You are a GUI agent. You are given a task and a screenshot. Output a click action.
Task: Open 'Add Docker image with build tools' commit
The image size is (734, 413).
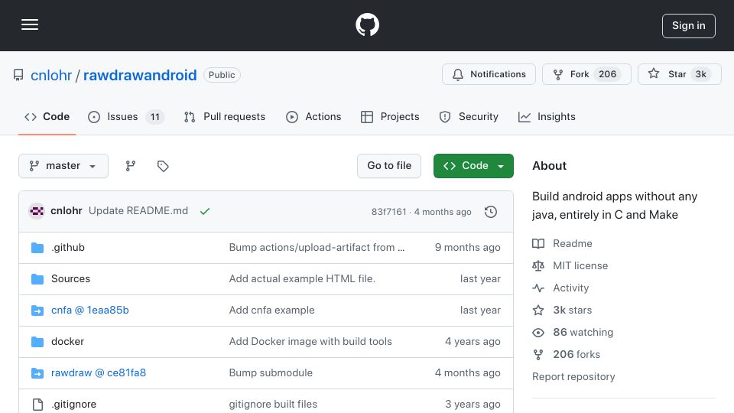pos(310,341)
